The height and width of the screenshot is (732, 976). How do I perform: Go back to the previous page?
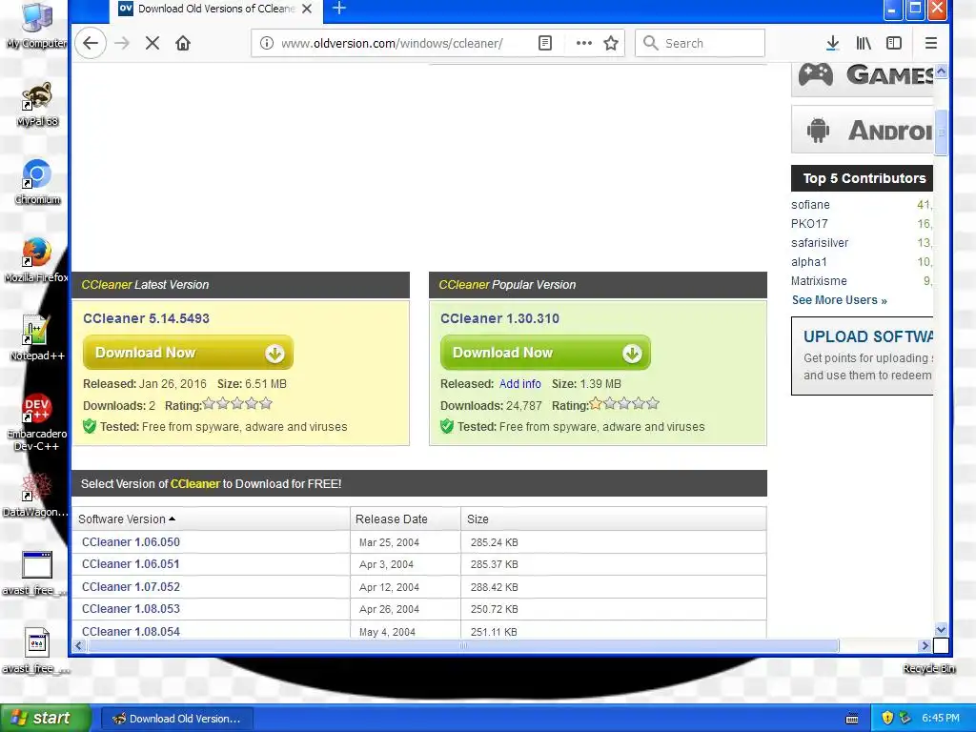(91, 43)
